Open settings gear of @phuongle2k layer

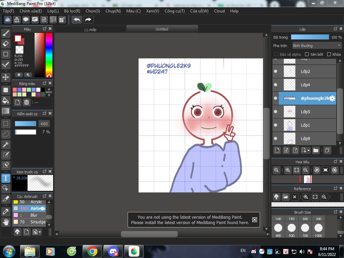pyautogui.click(x=332, y=98)
